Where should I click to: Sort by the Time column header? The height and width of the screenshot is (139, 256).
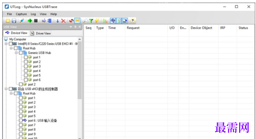click(x=116, y=28)
